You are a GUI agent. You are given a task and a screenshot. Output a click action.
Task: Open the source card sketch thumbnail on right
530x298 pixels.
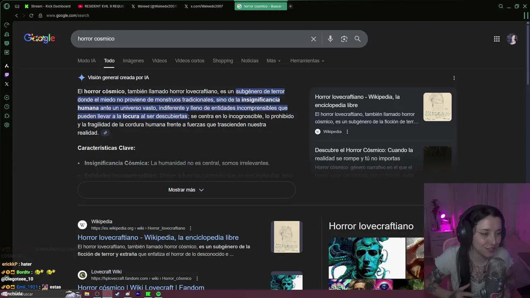click(437, 107)
